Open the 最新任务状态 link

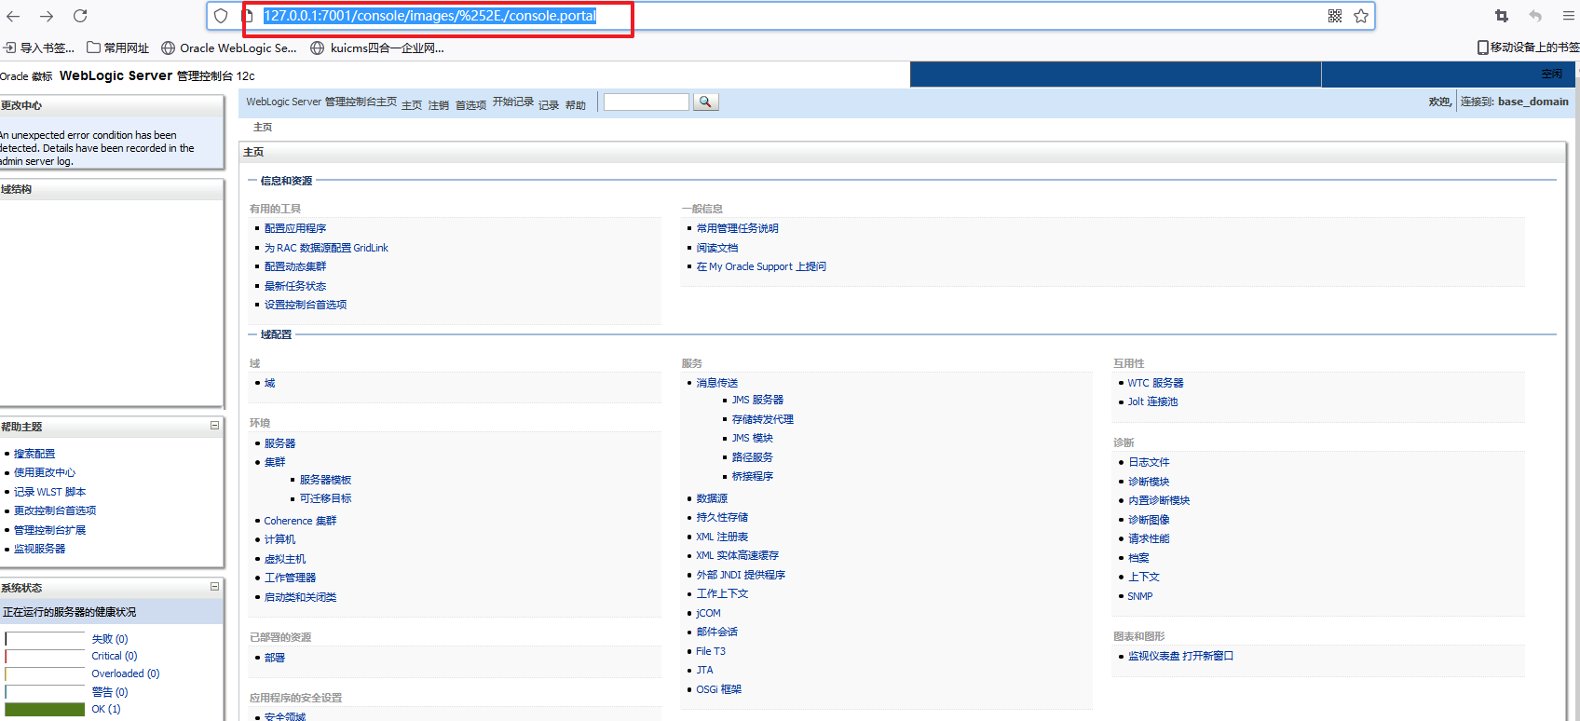(x=295, y=286)
